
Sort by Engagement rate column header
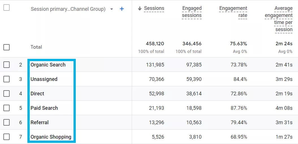click(233, 12)
